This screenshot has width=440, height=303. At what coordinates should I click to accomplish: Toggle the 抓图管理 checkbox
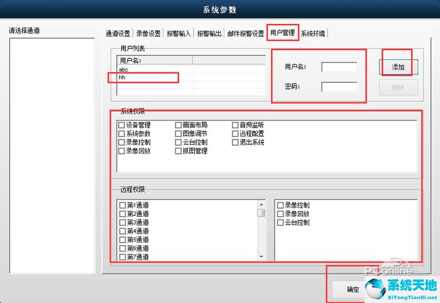point(178,151)
